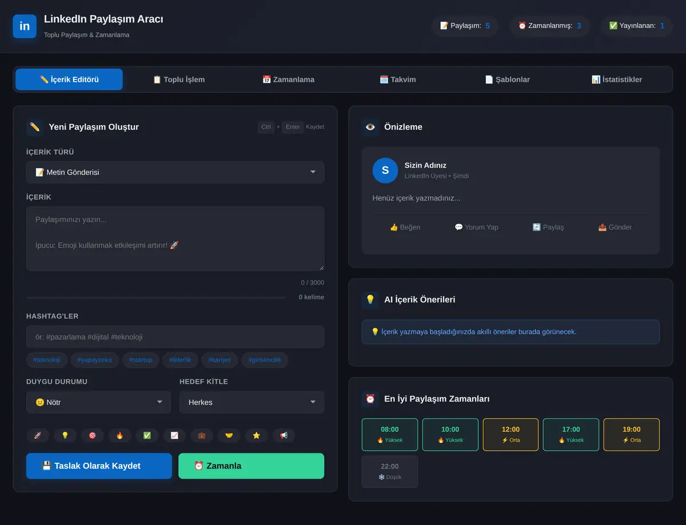The height and width of the screenshot is (525, 686).
Task: Insert the green check mark emoji
Action: (147, 435)
